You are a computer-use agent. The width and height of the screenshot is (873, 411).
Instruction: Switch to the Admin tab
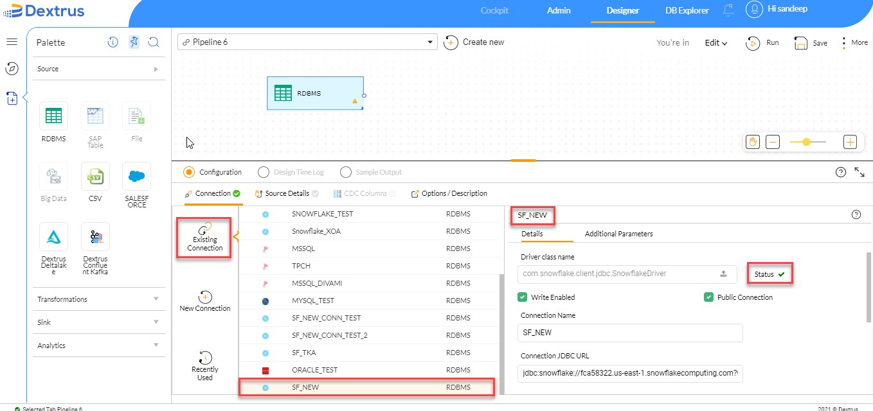pos(559,10)
